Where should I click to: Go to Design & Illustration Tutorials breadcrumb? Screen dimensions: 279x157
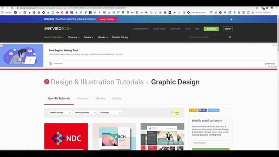coord(97,82)
